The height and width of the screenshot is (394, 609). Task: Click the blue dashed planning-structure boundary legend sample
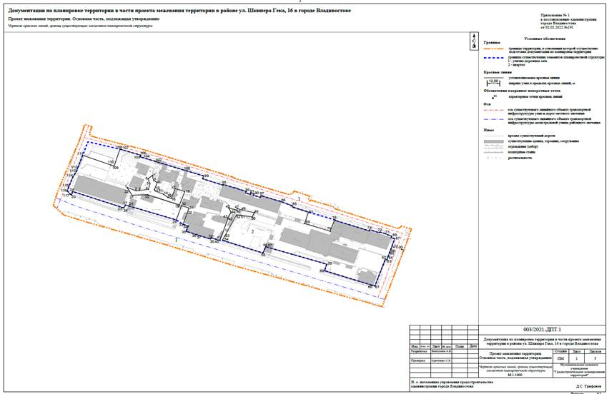click(493, 58)
